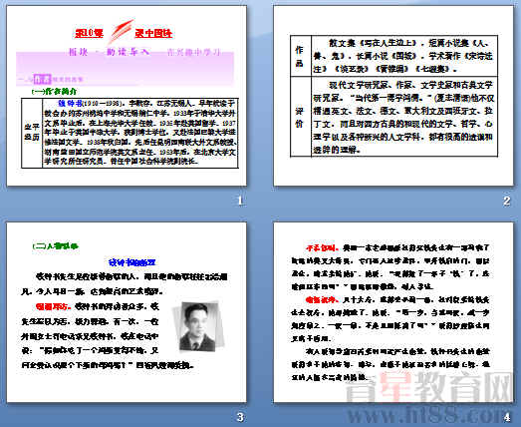Click the blue centered title on slide 3
Image resolution: width=521 pixels, height=427 pixels.
[131, 262]
